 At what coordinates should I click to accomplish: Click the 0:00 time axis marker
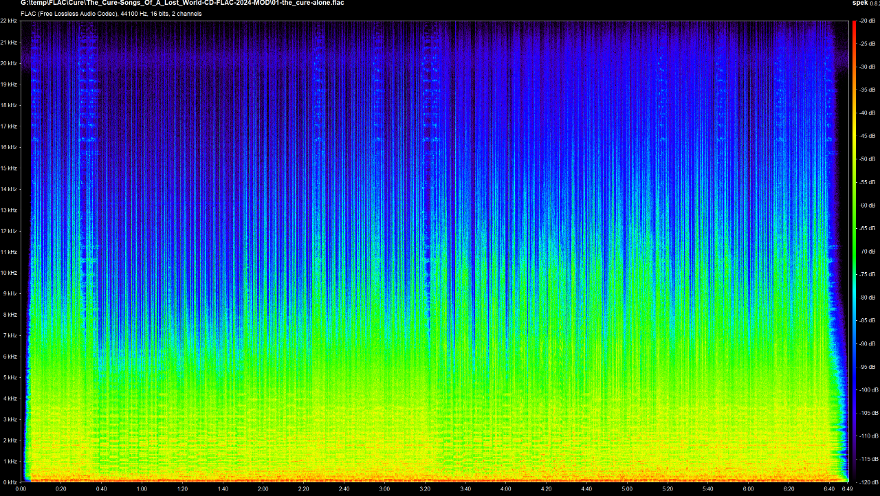21,489
